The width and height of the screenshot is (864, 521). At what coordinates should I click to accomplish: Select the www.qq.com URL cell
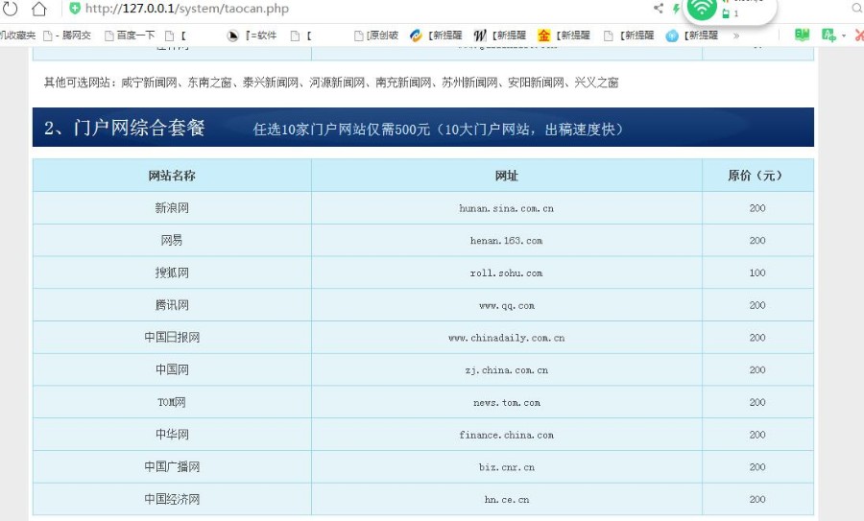click(x=506, y=305)
